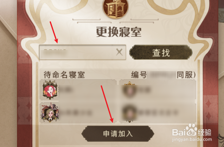Select blurred member name in lower-right slot
224x147 pixels.
click(x=158, y=113)
